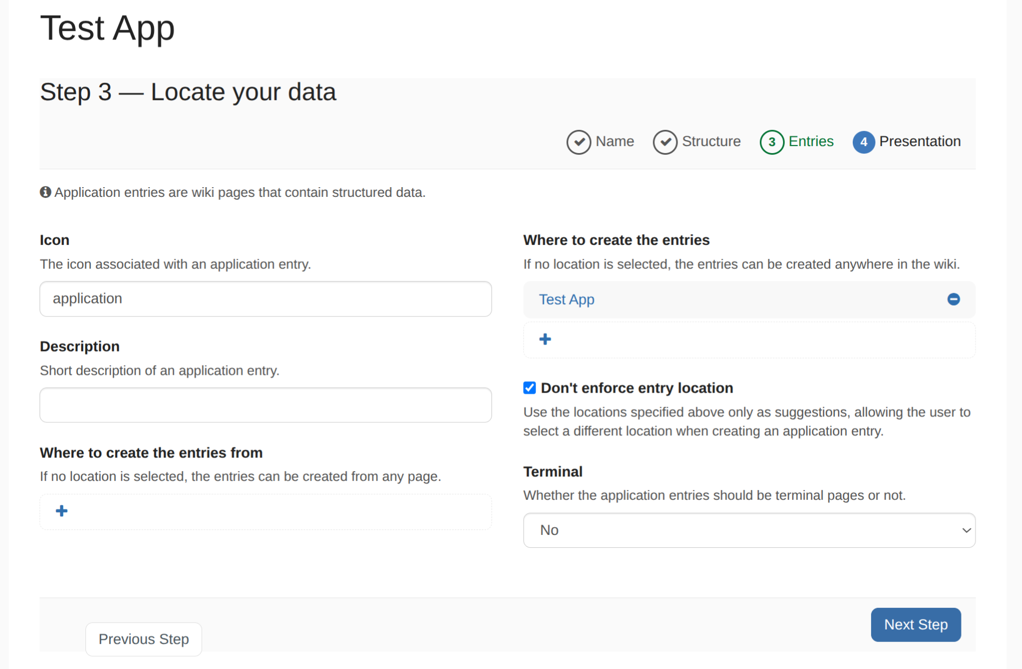Uncheck Don't enforce entry location checkbox
The height and width of the screenshot is (669, 1022).
pos(529,388)
